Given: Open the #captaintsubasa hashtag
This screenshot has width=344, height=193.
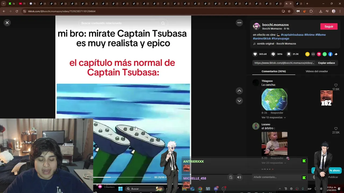Looking at the screenshot, I should (292, 35).
